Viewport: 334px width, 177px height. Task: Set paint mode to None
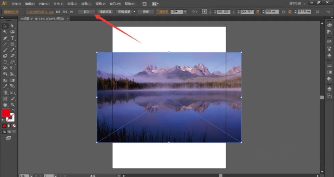coord(14,126)
